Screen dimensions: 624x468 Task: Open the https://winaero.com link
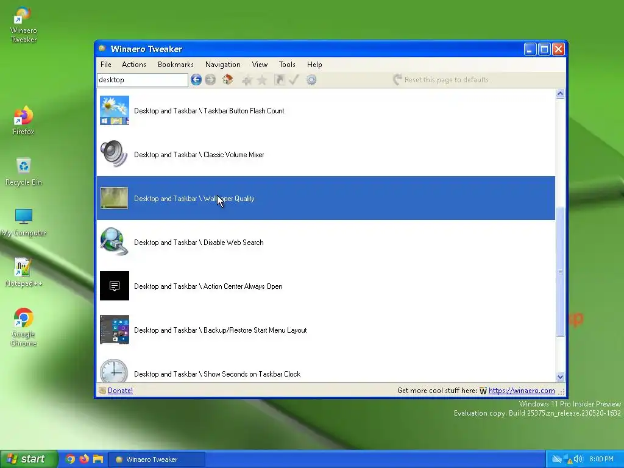click(x=522, y=391)
